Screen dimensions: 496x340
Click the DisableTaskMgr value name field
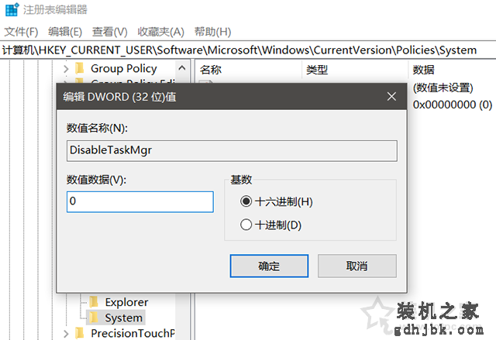pos(232,151)
